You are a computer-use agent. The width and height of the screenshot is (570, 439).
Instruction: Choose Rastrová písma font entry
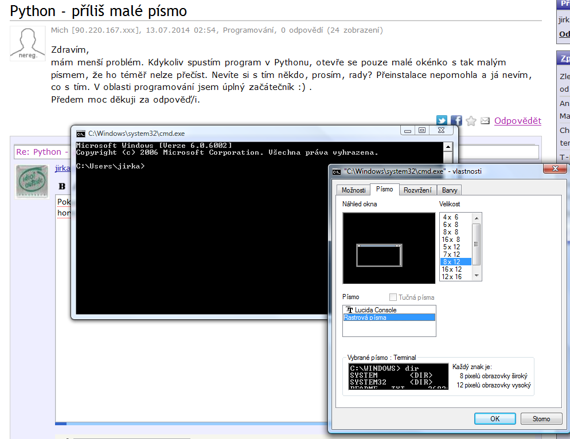point(389,318)
